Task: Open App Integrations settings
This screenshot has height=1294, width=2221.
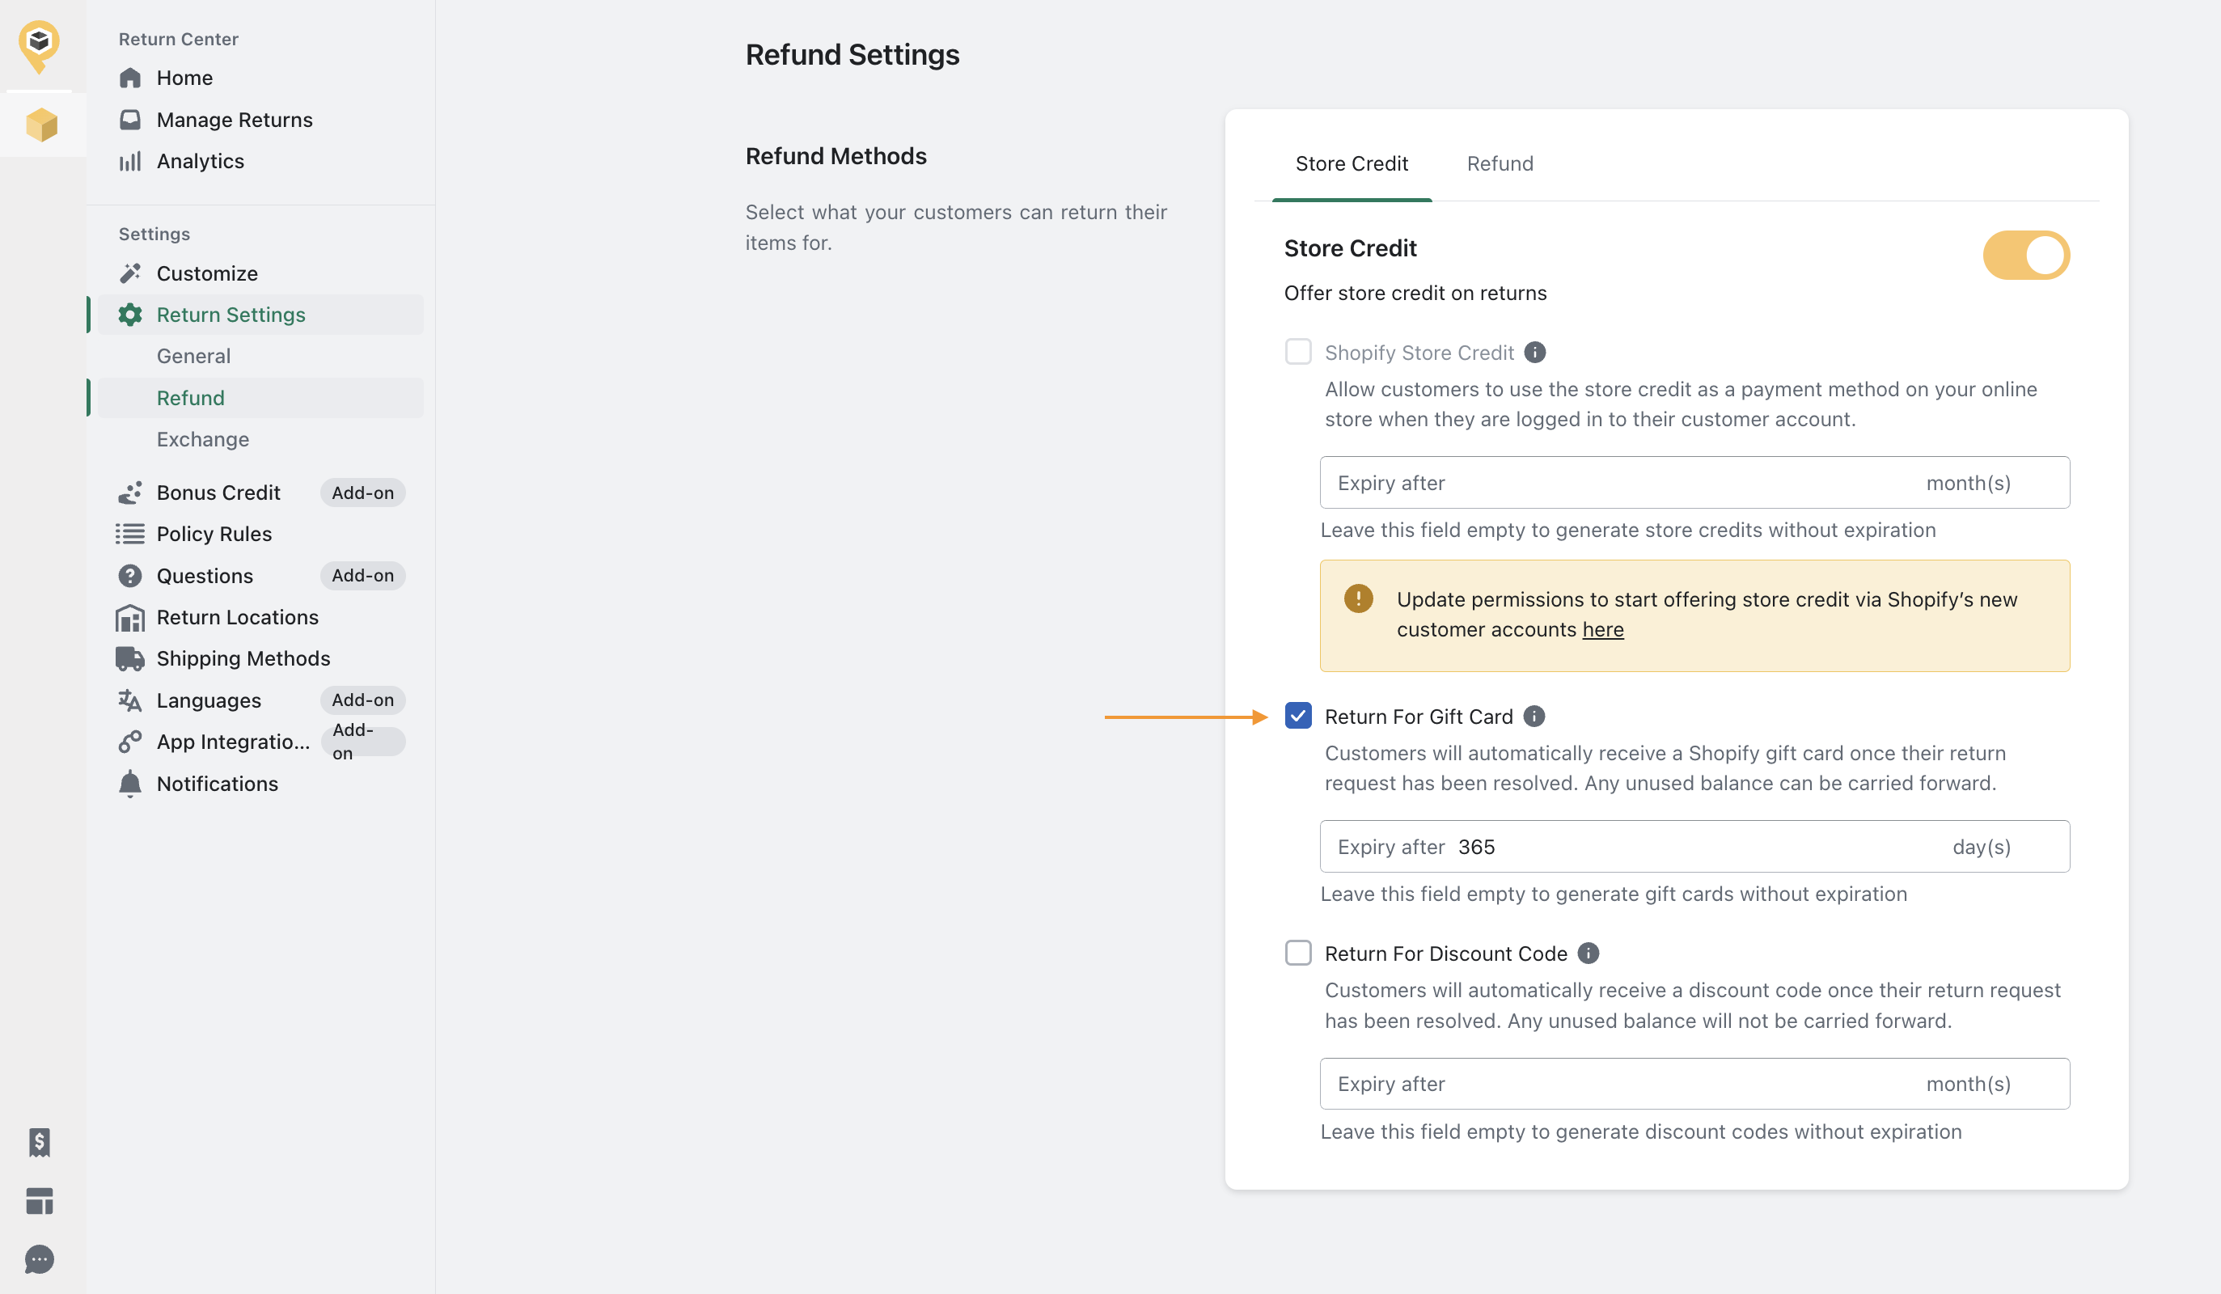Action: coord(233,742)
